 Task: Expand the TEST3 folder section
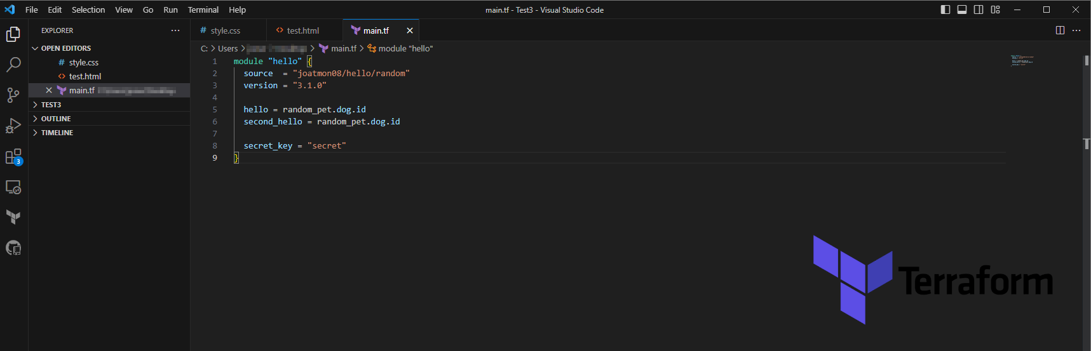pyautogui.click(x=51, y=105)
